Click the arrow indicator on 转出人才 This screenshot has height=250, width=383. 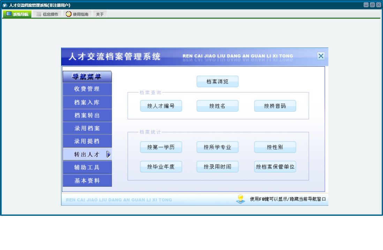tap(108, 154)
